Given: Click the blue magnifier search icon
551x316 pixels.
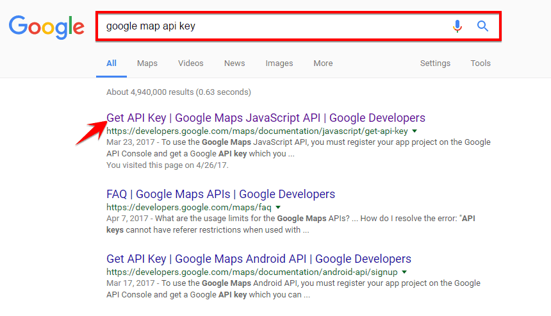Looking at the screenshot, I should pyautogui.click(x=482, y=26).
